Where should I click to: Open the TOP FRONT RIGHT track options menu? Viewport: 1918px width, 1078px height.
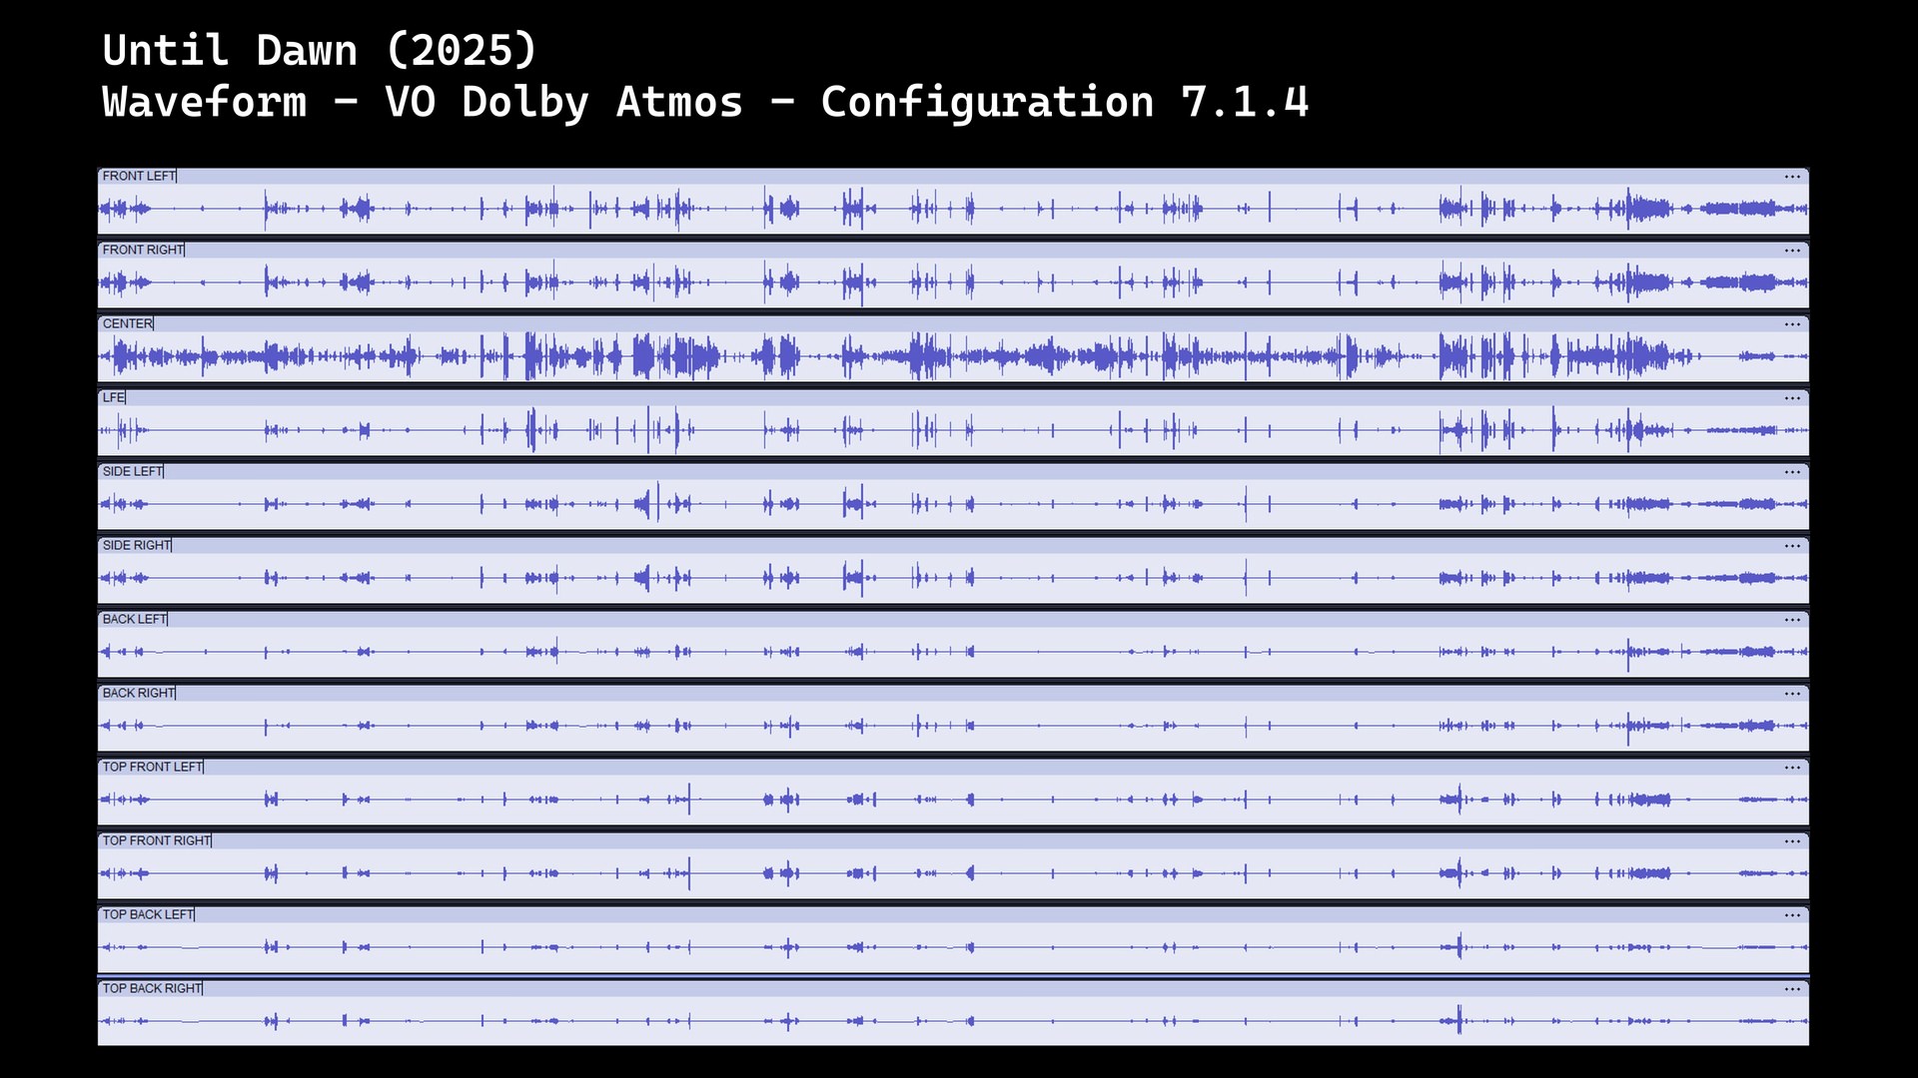click(x=1792, y=841)
